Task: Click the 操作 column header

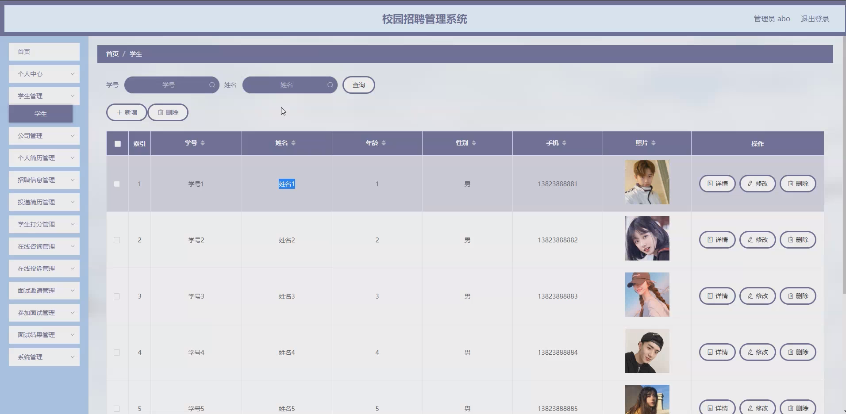Action: point(758,144)
